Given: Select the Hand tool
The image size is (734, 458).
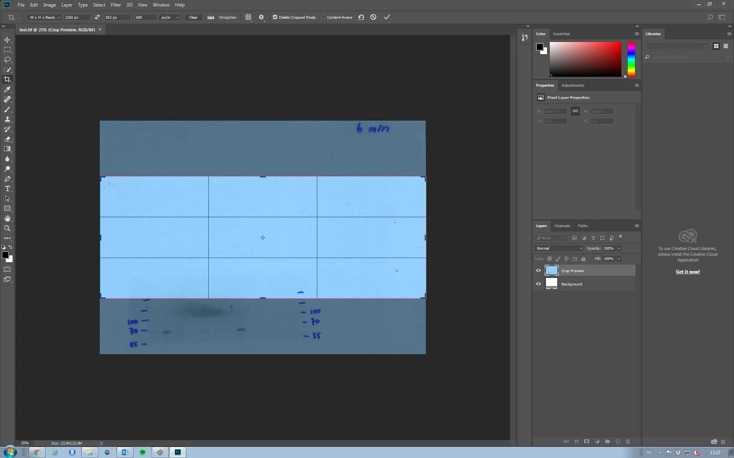Looking at the screenshot, I should point(7,218).
